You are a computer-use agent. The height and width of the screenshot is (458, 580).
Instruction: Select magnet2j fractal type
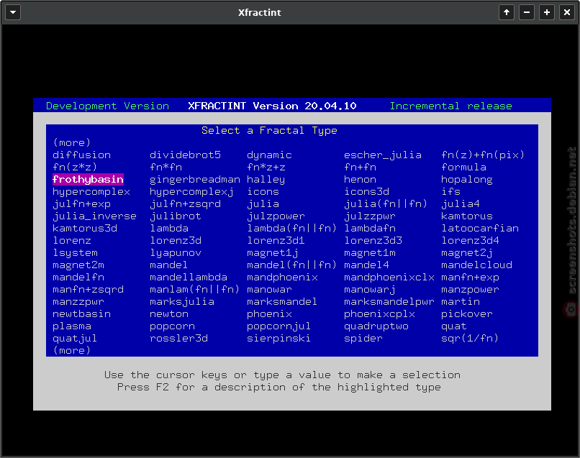pyautogui.click(x=467, y=252)
